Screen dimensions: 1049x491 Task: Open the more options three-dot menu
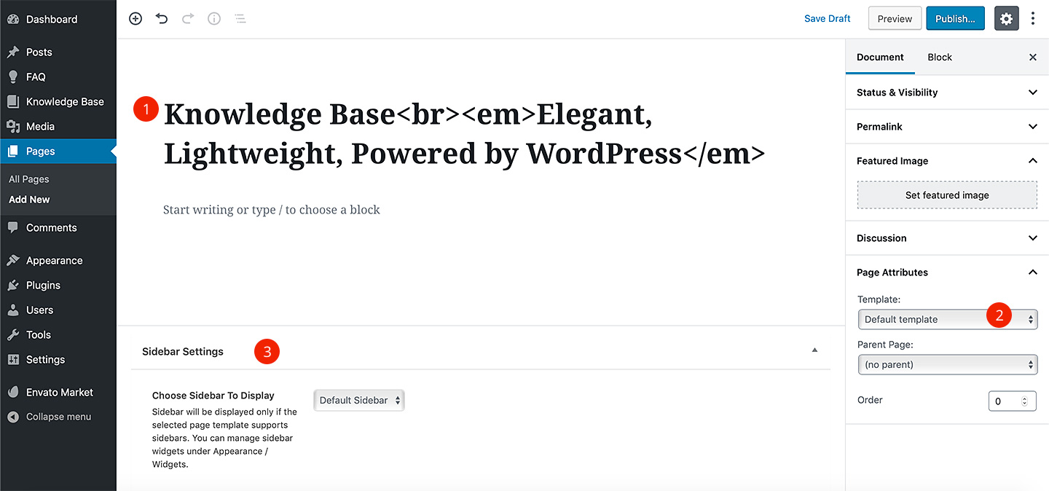point(1033,19)
